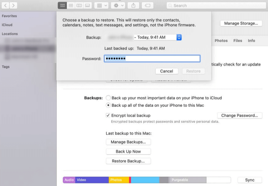
Task: Toggle Encrypt local backup checkbox
Action: click(x=108, y=115)
